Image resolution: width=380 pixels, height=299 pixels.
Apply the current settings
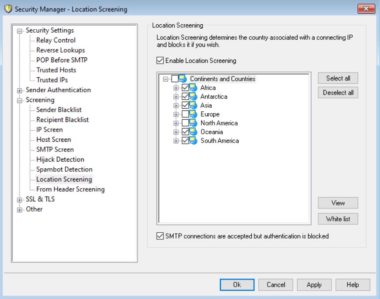314,285
